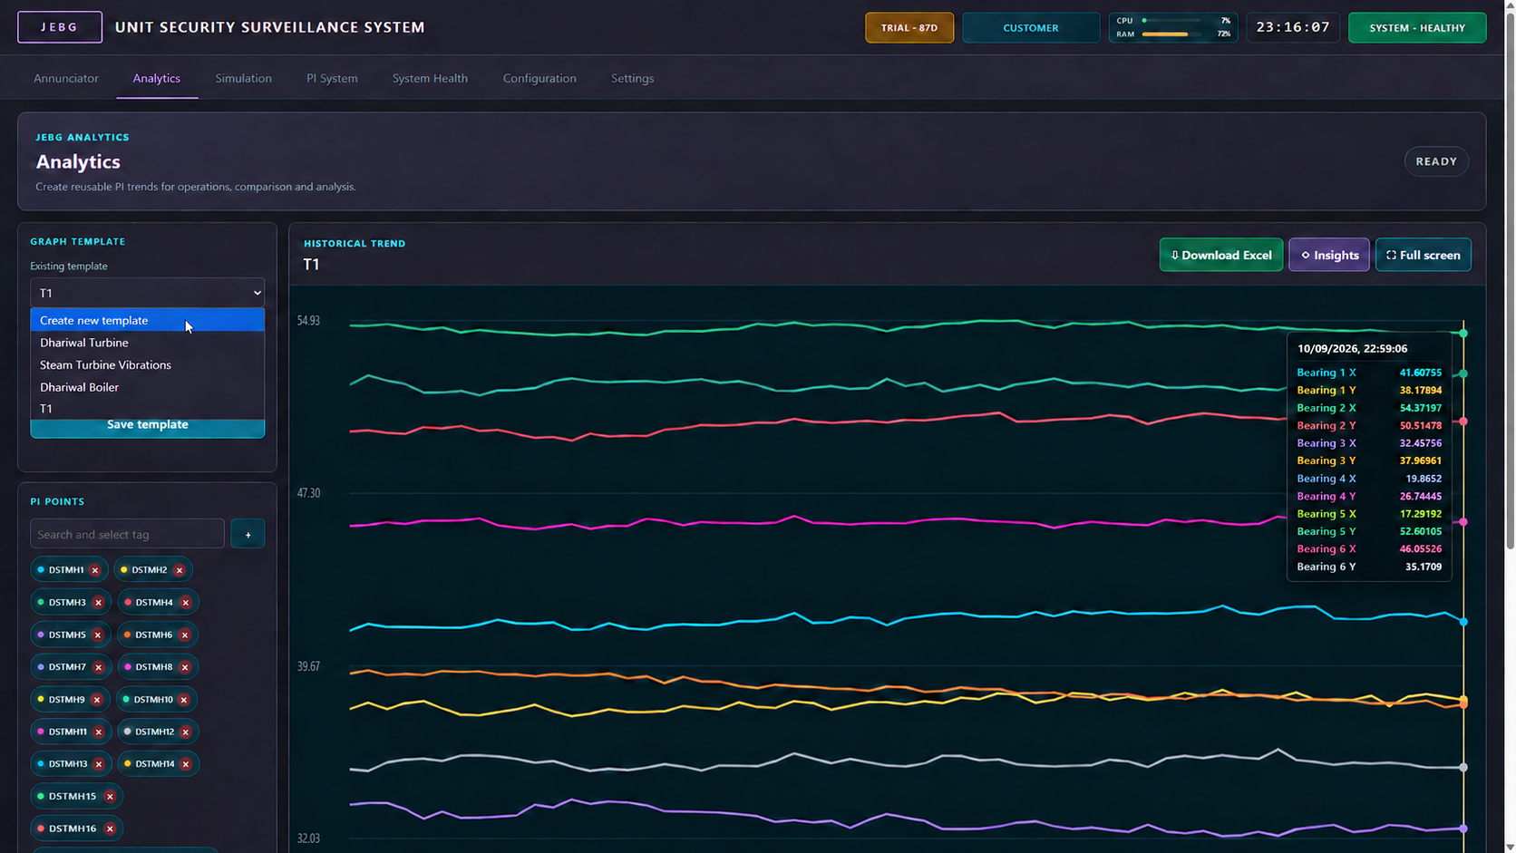Click the SYSTEM - HEALTHY status button
1516x853 pixels.
click(1417, 27)
